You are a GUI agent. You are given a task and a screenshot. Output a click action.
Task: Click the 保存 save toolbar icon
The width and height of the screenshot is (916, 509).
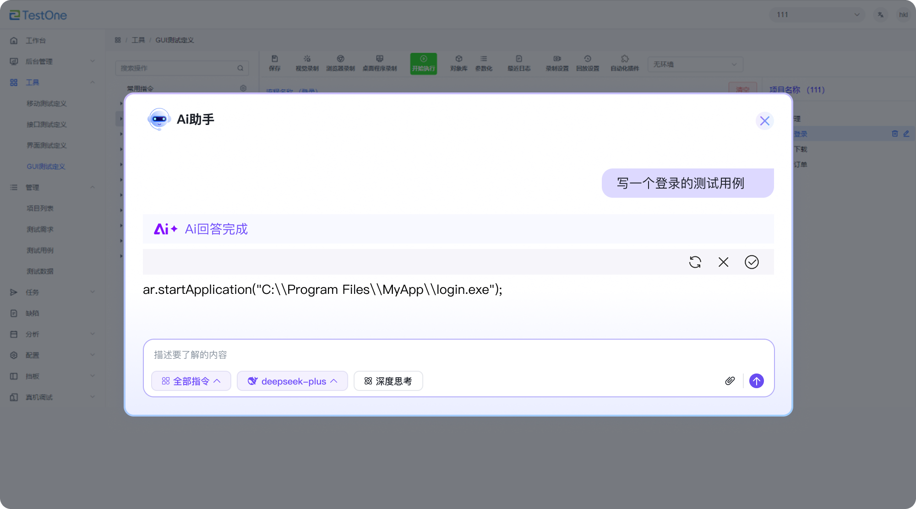275,63
